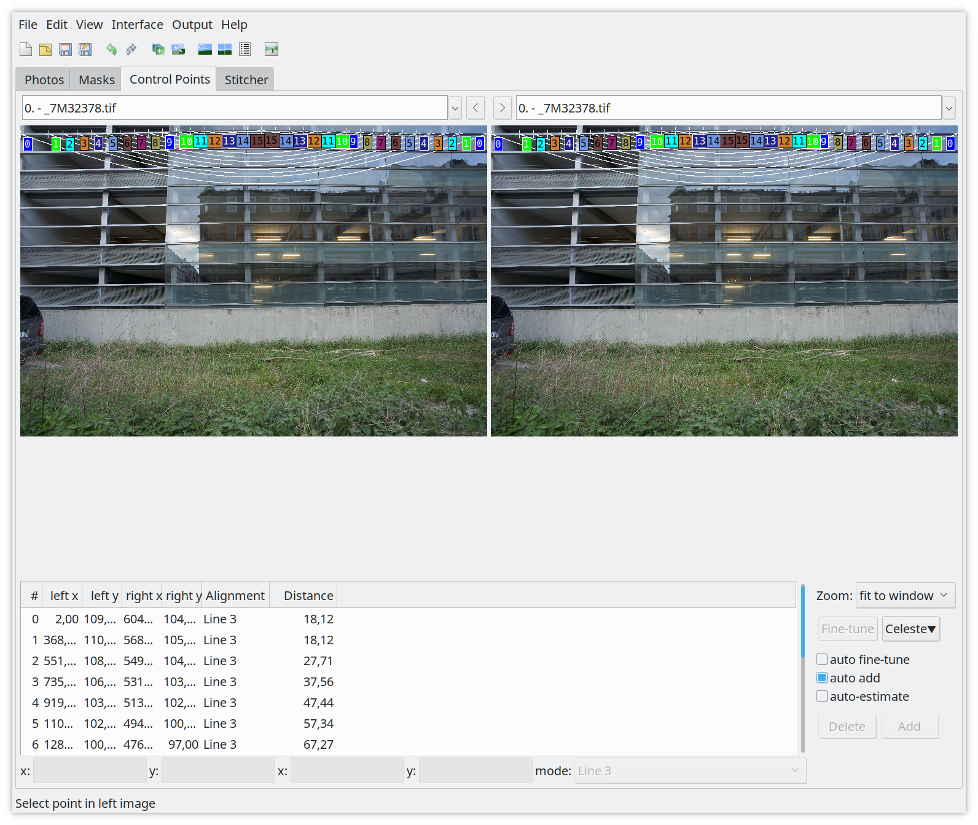The image size is (978, 825).
Task: Click the align images toolbar icon
Action: click(x=178, y=49)
